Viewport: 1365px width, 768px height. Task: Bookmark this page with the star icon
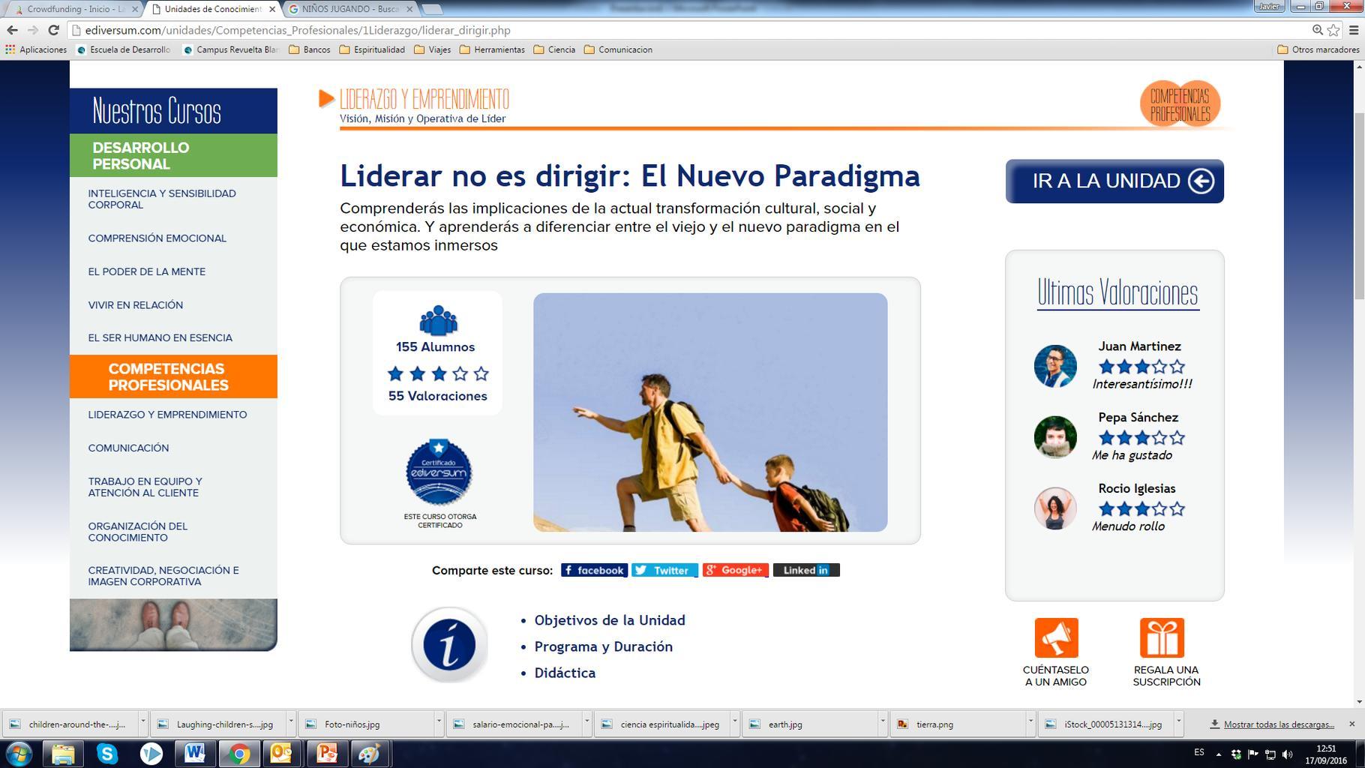[x=1333, y=30]
